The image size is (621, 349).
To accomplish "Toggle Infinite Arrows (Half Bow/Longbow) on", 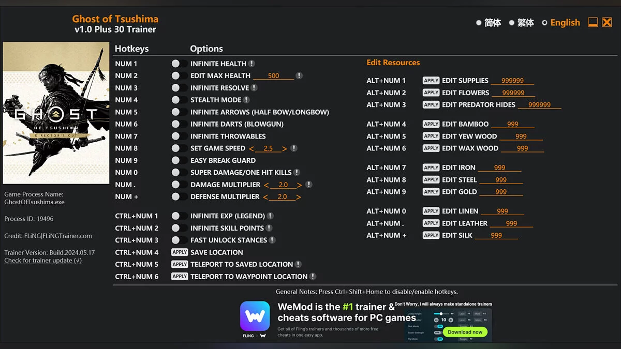I will (179, 112).
